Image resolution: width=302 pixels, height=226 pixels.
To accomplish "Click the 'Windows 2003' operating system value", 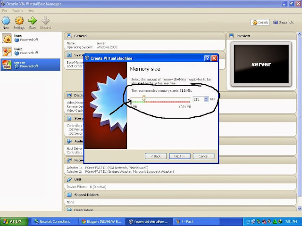I will click(107, 47).
